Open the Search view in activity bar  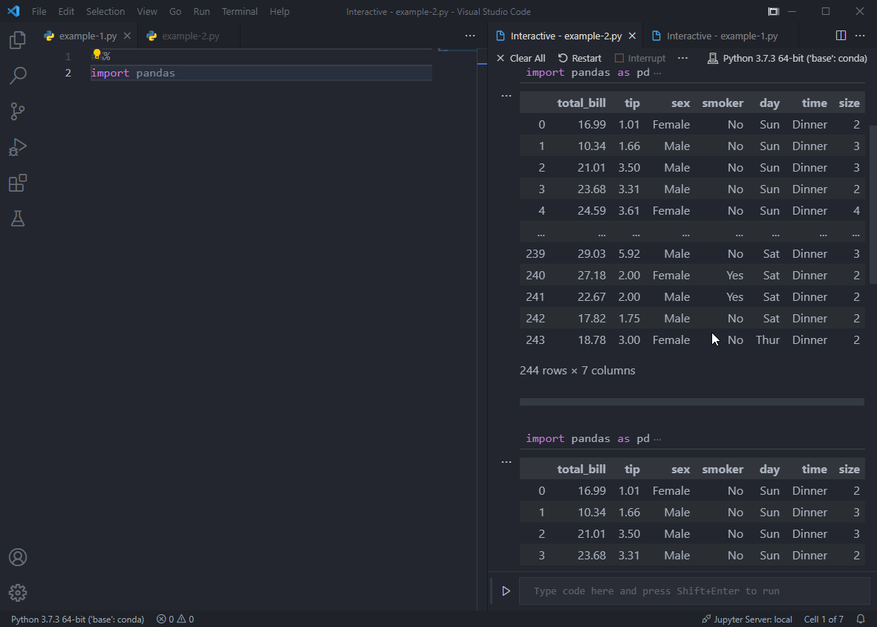(18, 76)
